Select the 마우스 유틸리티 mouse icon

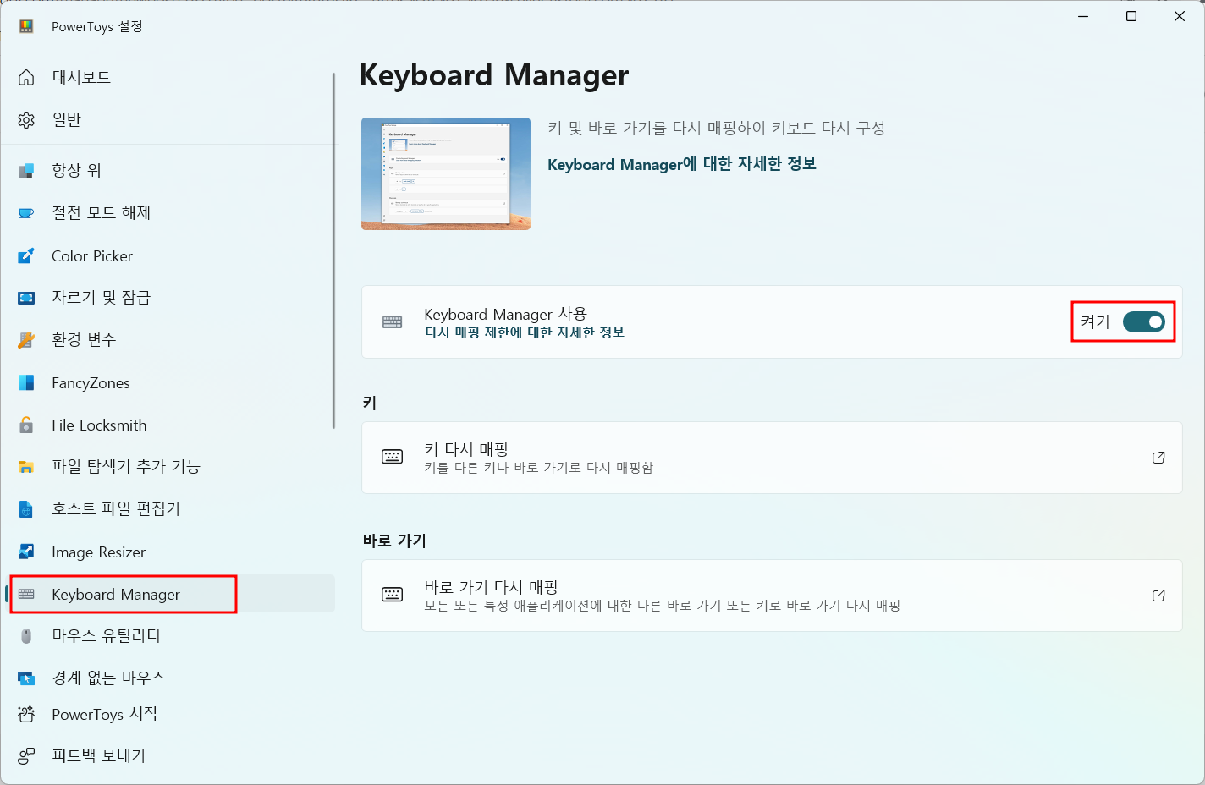point(26,636)
